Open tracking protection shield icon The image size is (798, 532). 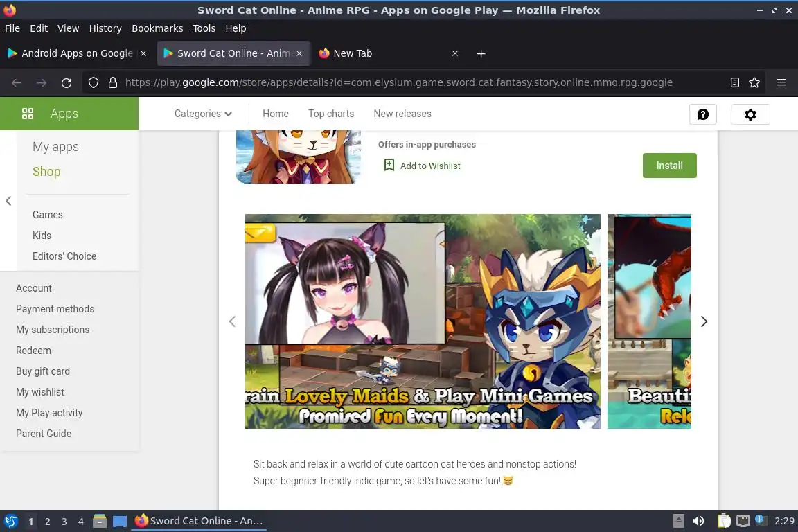point(93,82)
